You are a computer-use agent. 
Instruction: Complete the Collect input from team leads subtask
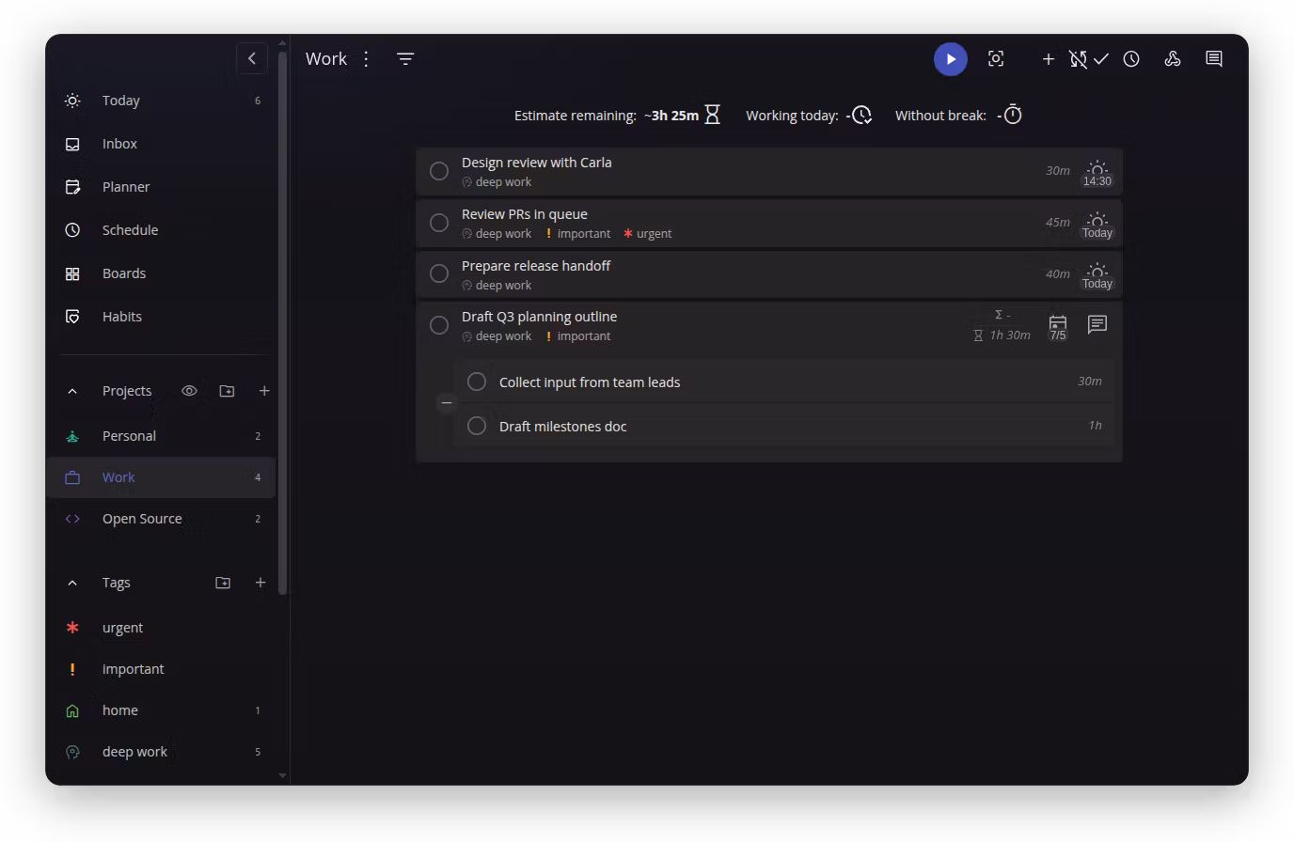tap(477, 382)
